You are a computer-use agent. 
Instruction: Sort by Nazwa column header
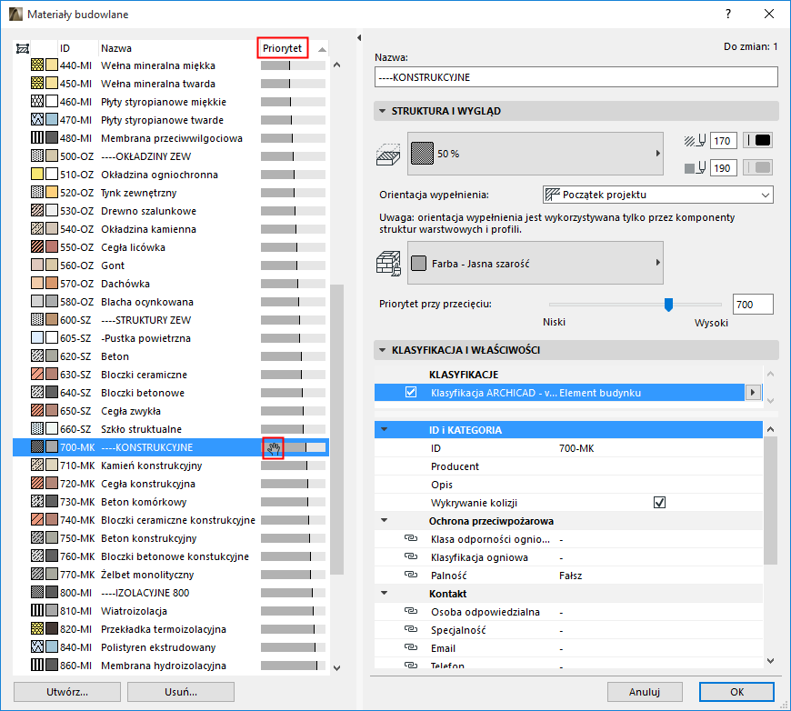click(116, 48)
